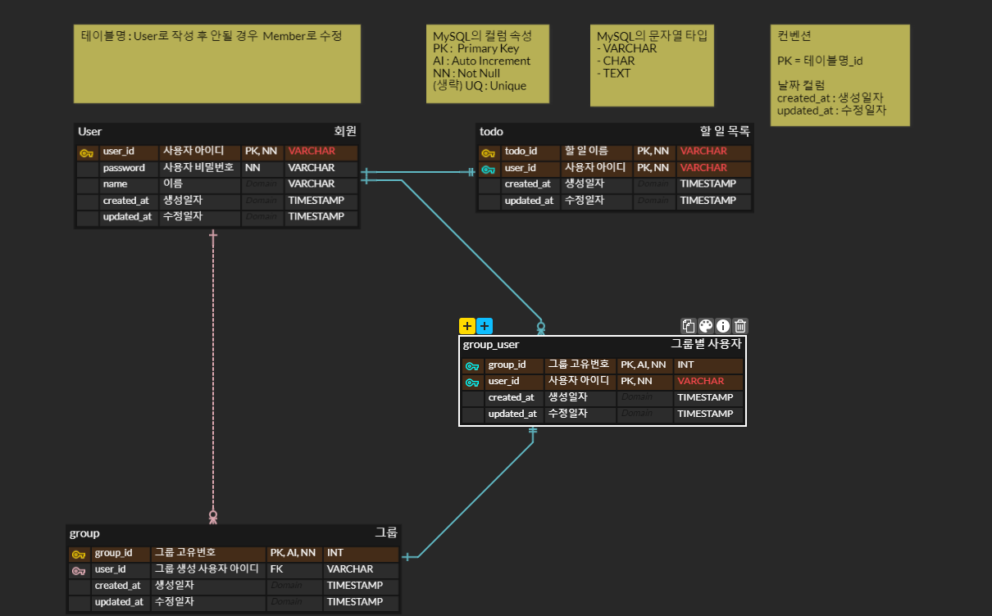Screen dimensions: 992x616
Task: Click the yellow key icon of User user_id
Action: (86, 152)
